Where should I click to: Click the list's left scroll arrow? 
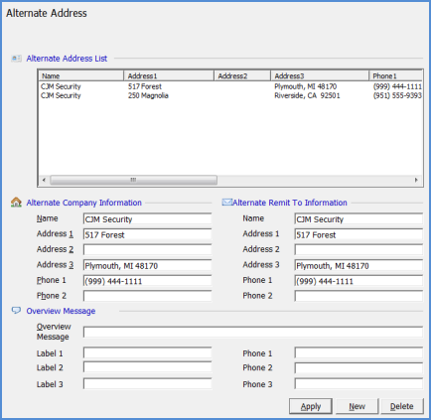(44, 180)
